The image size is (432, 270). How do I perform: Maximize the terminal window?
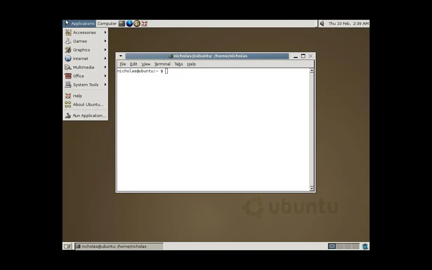pos(303,56)
